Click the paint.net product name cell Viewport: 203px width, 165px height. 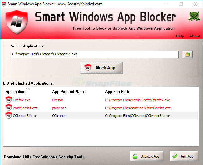59,108
